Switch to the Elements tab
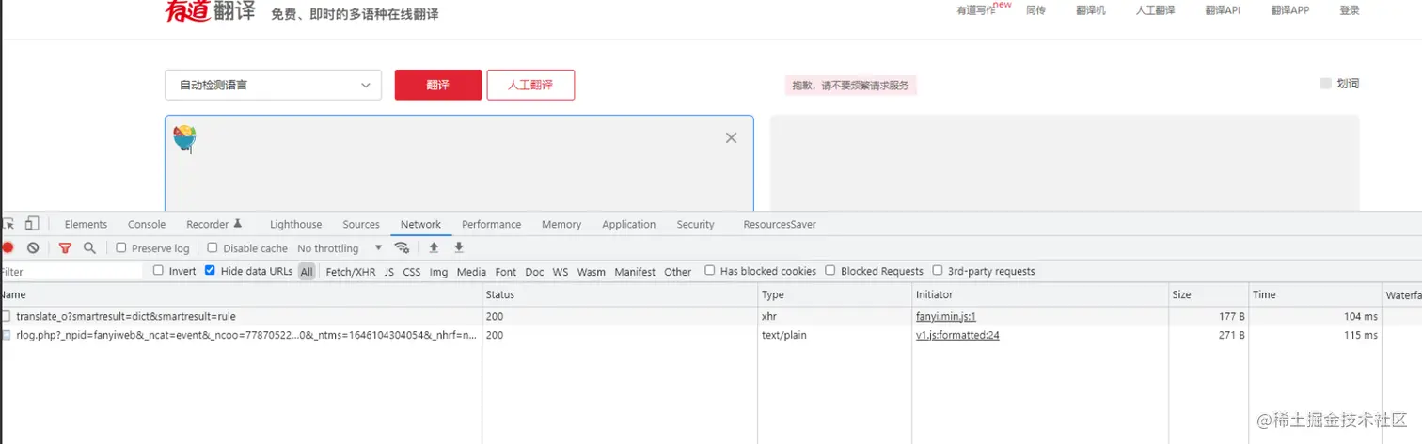 tap(86, 224)
